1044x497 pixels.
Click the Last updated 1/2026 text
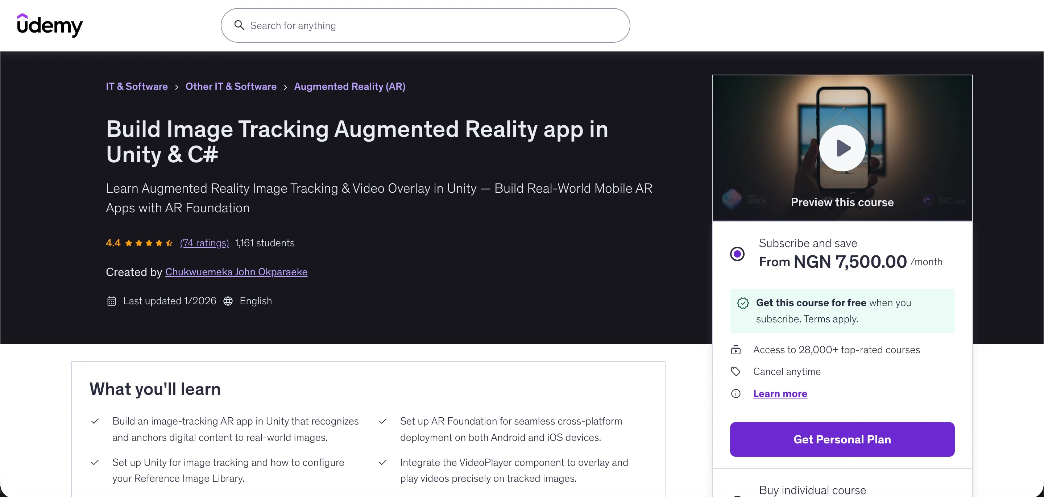point(170,301)
